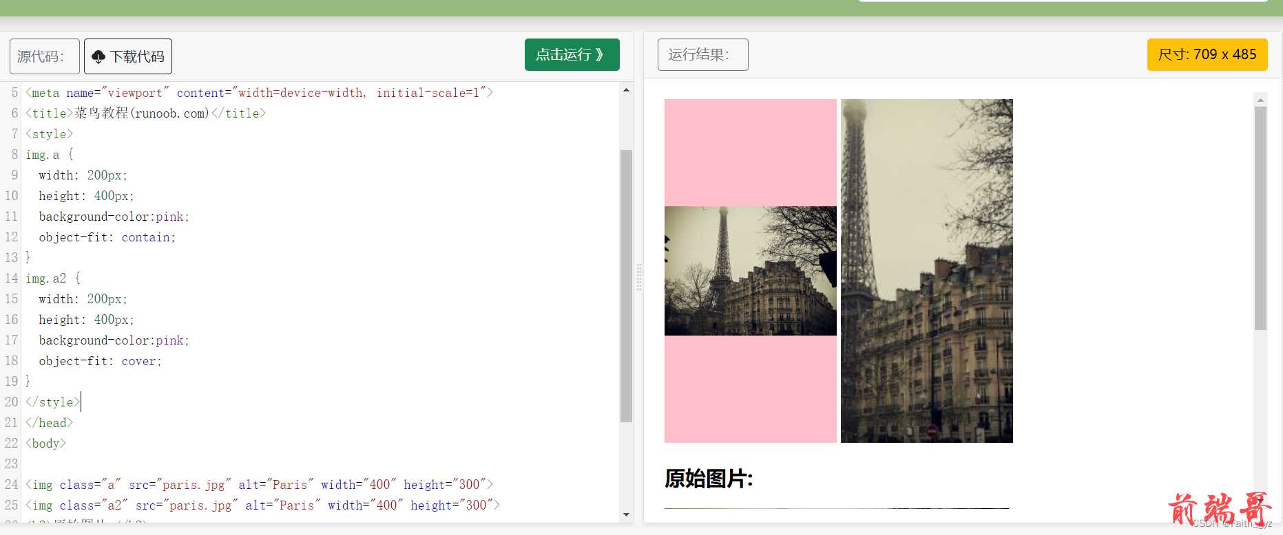Click the closing brace on line 19
Viewport: 1283px width, 535px height.
pos(28,382)
